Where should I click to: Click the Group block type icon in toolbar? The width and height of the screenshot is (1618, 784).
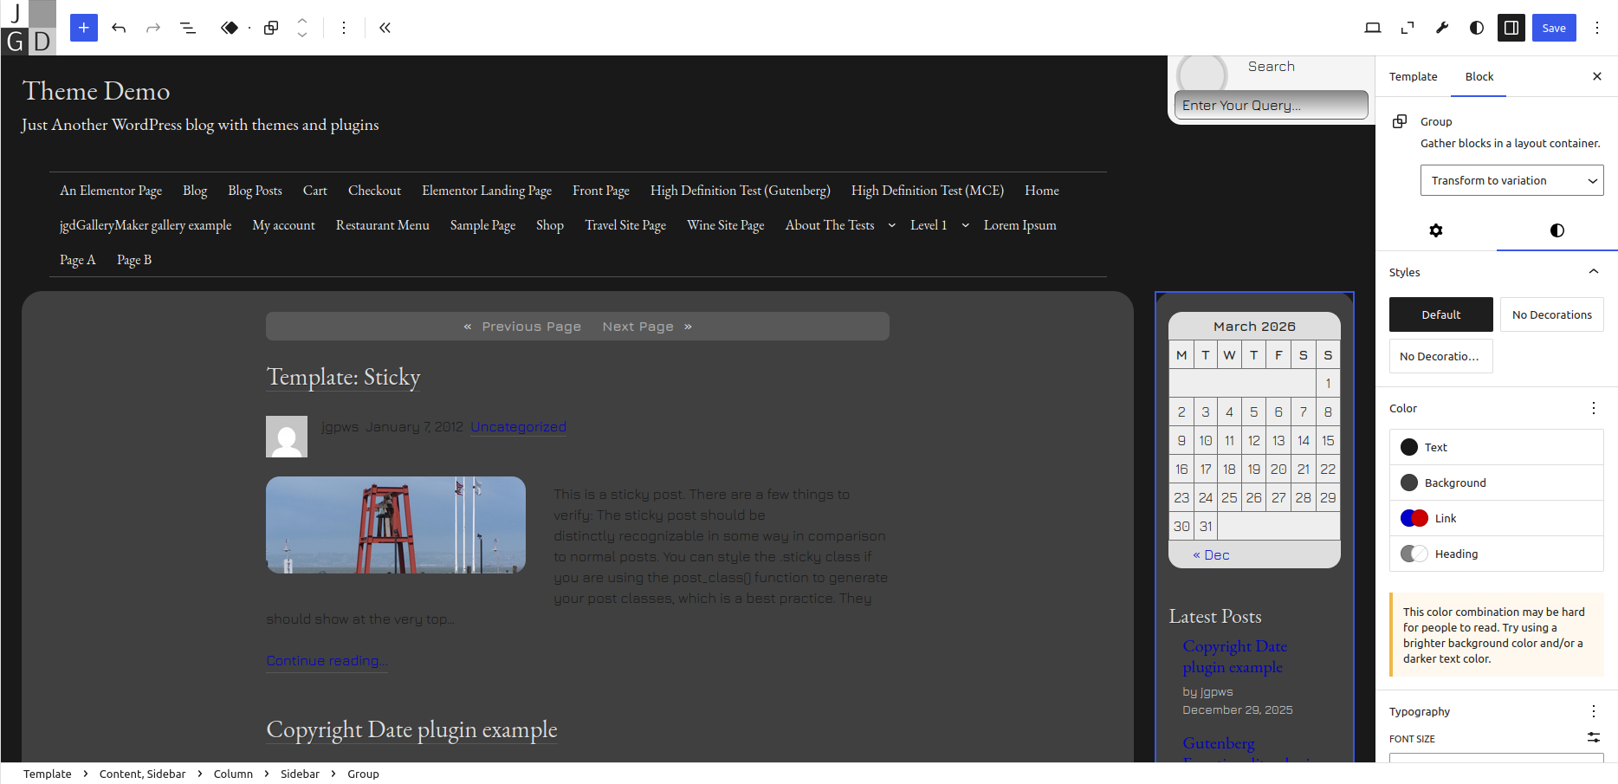[271, 28]
